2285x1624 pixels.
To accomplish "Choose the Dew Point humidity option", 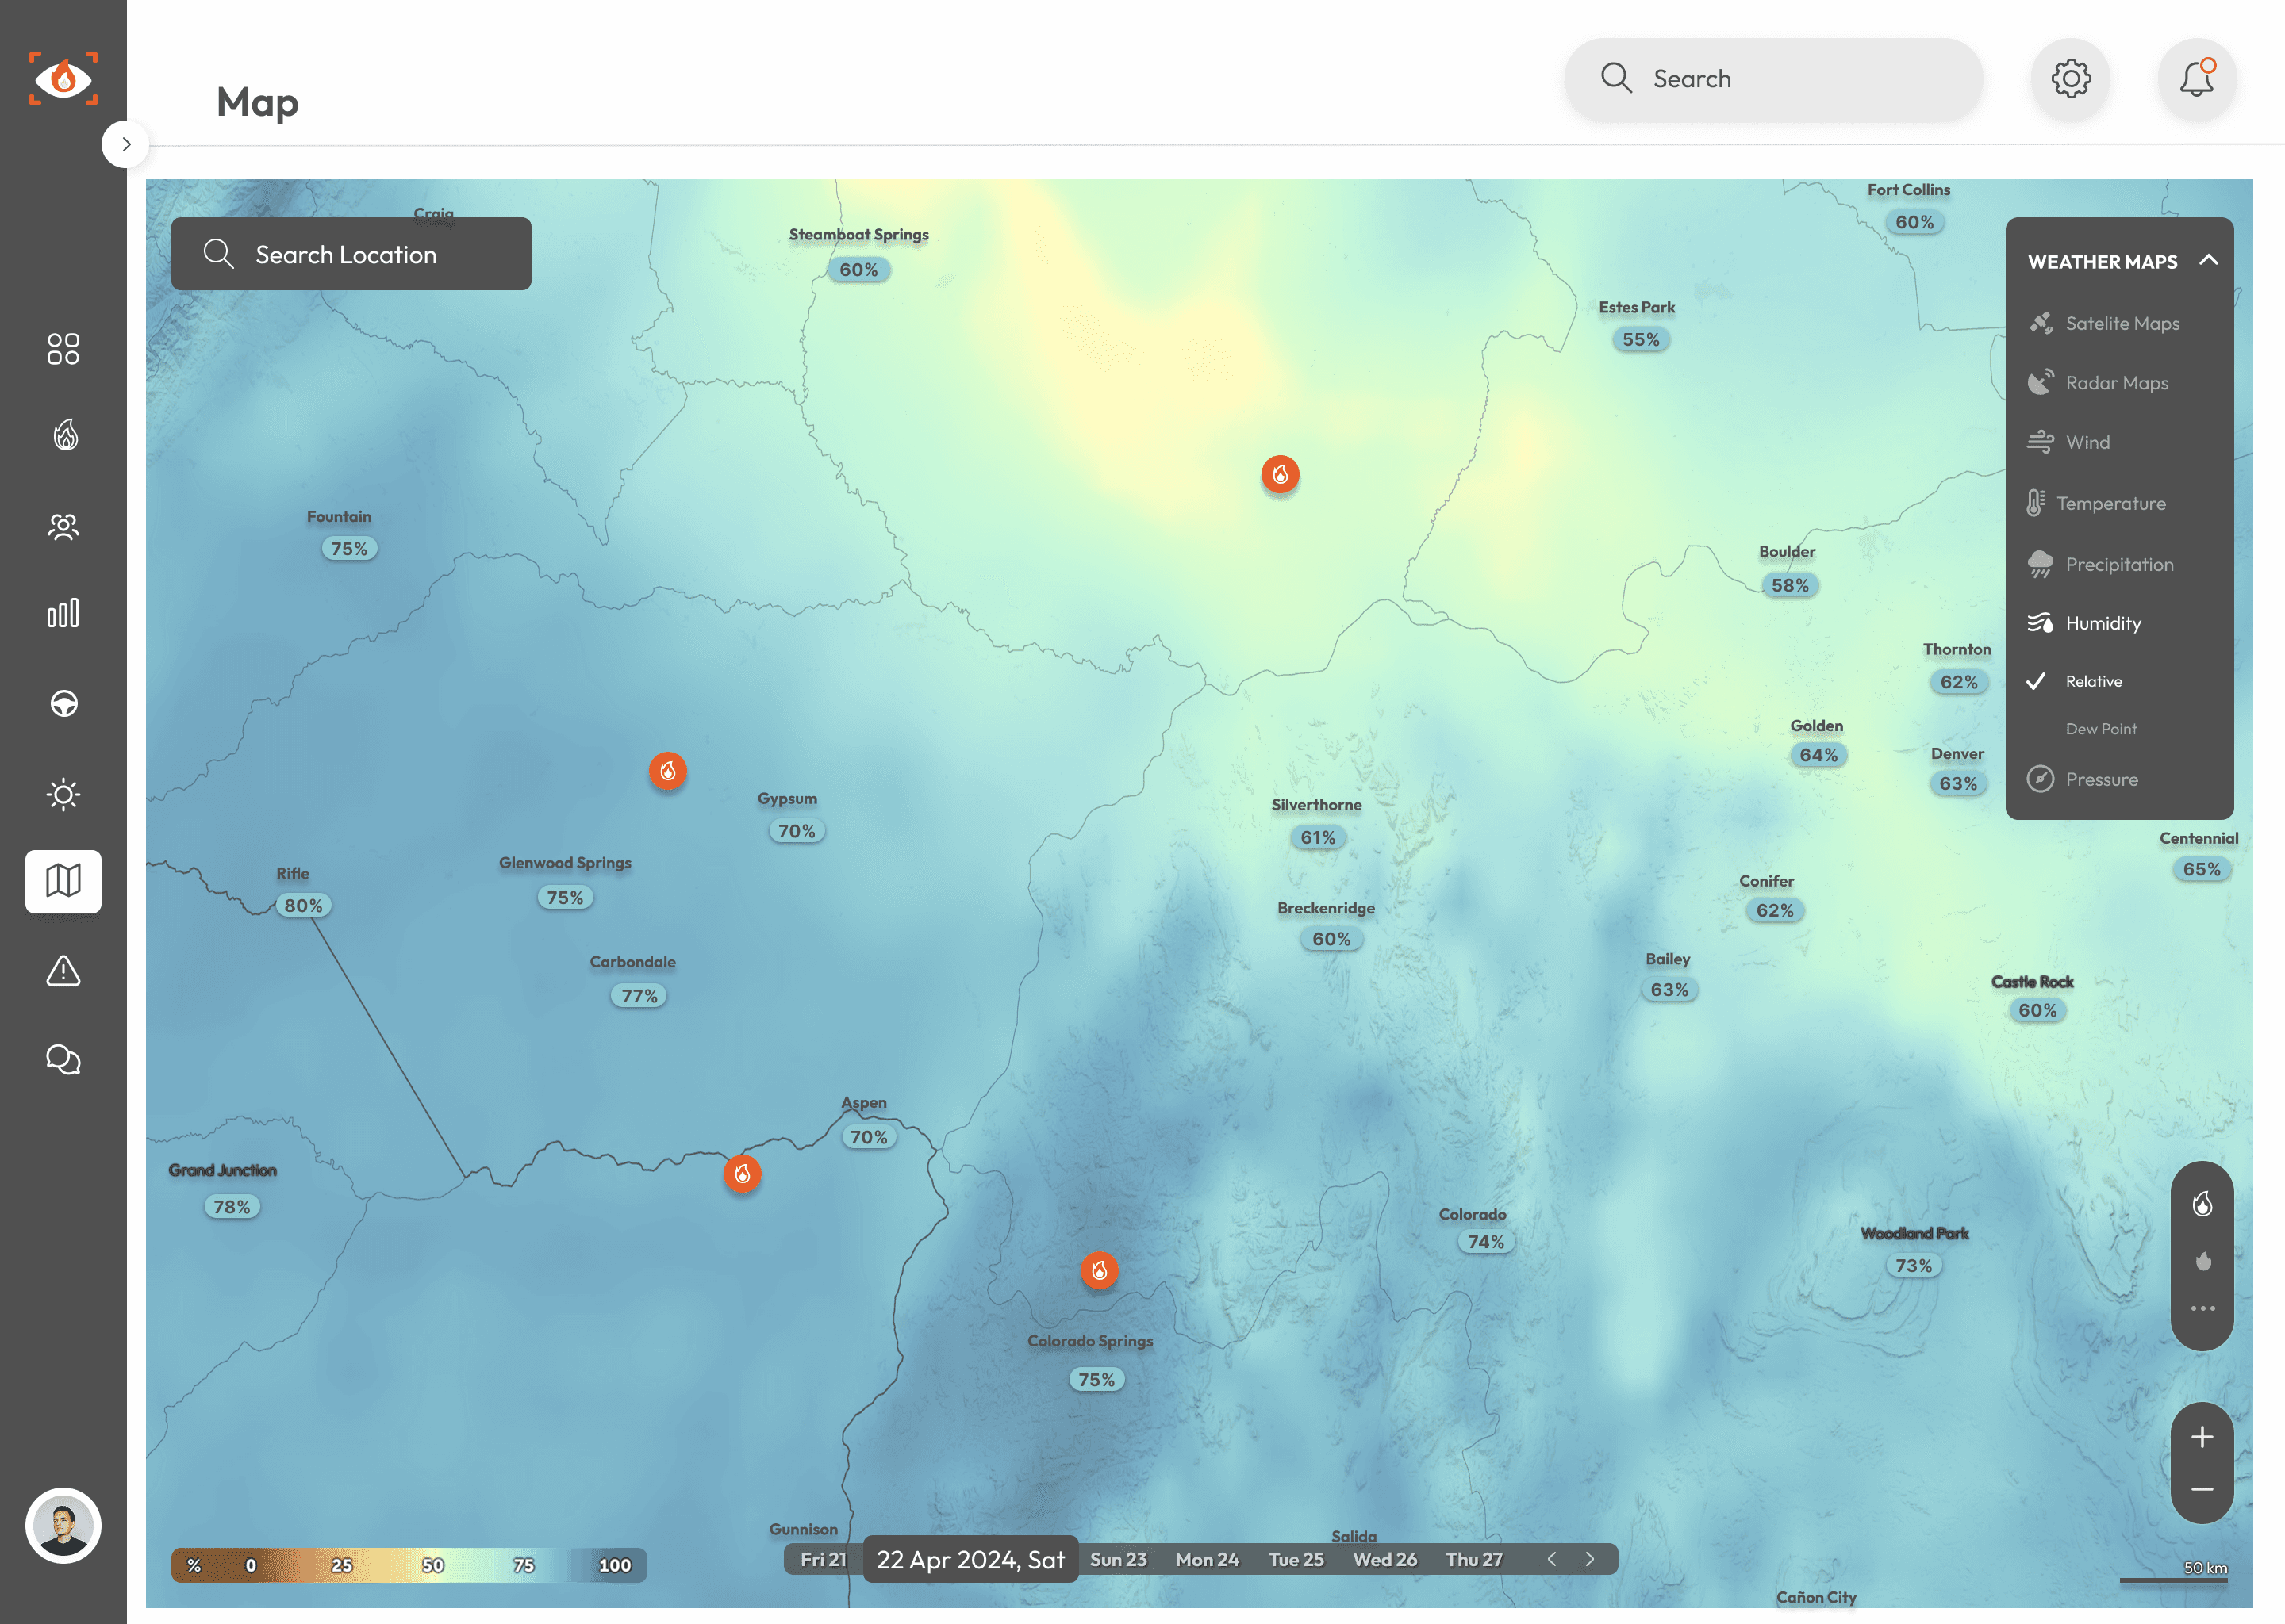I will 2101,729.
